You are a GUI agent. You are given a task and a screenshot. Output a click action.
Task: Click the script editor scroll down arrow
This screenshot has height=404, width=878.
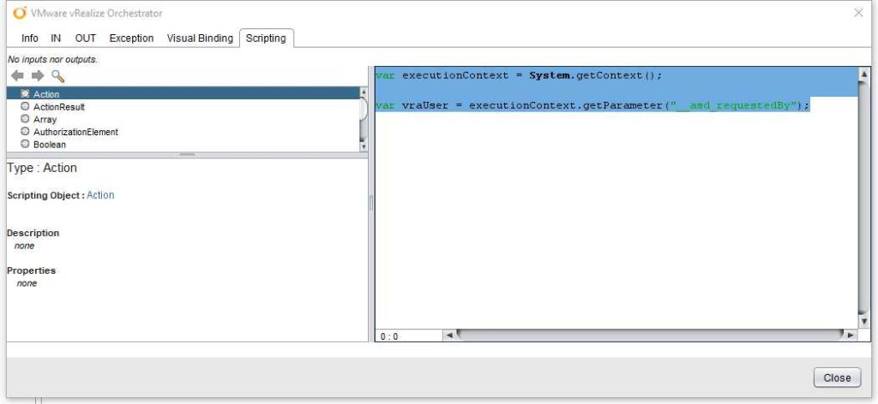pyautogui.click(x=864, y=323)
